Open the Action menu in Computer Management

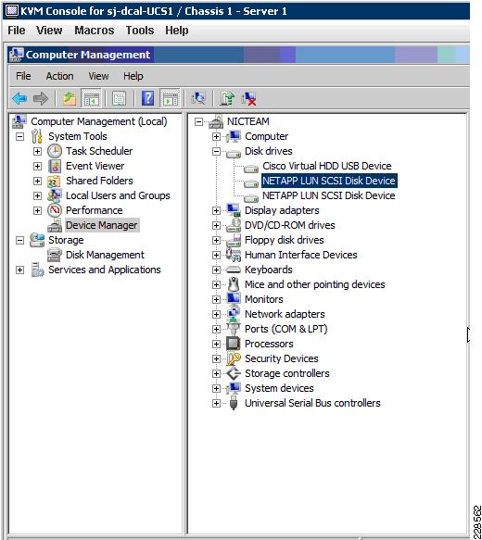click(59, 76)
